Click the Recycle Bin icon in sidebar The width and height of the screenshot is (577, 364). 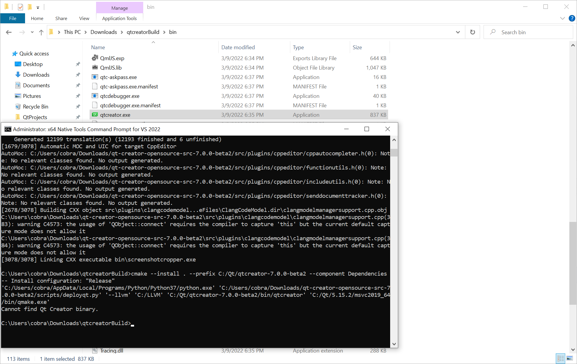[18, 106]
